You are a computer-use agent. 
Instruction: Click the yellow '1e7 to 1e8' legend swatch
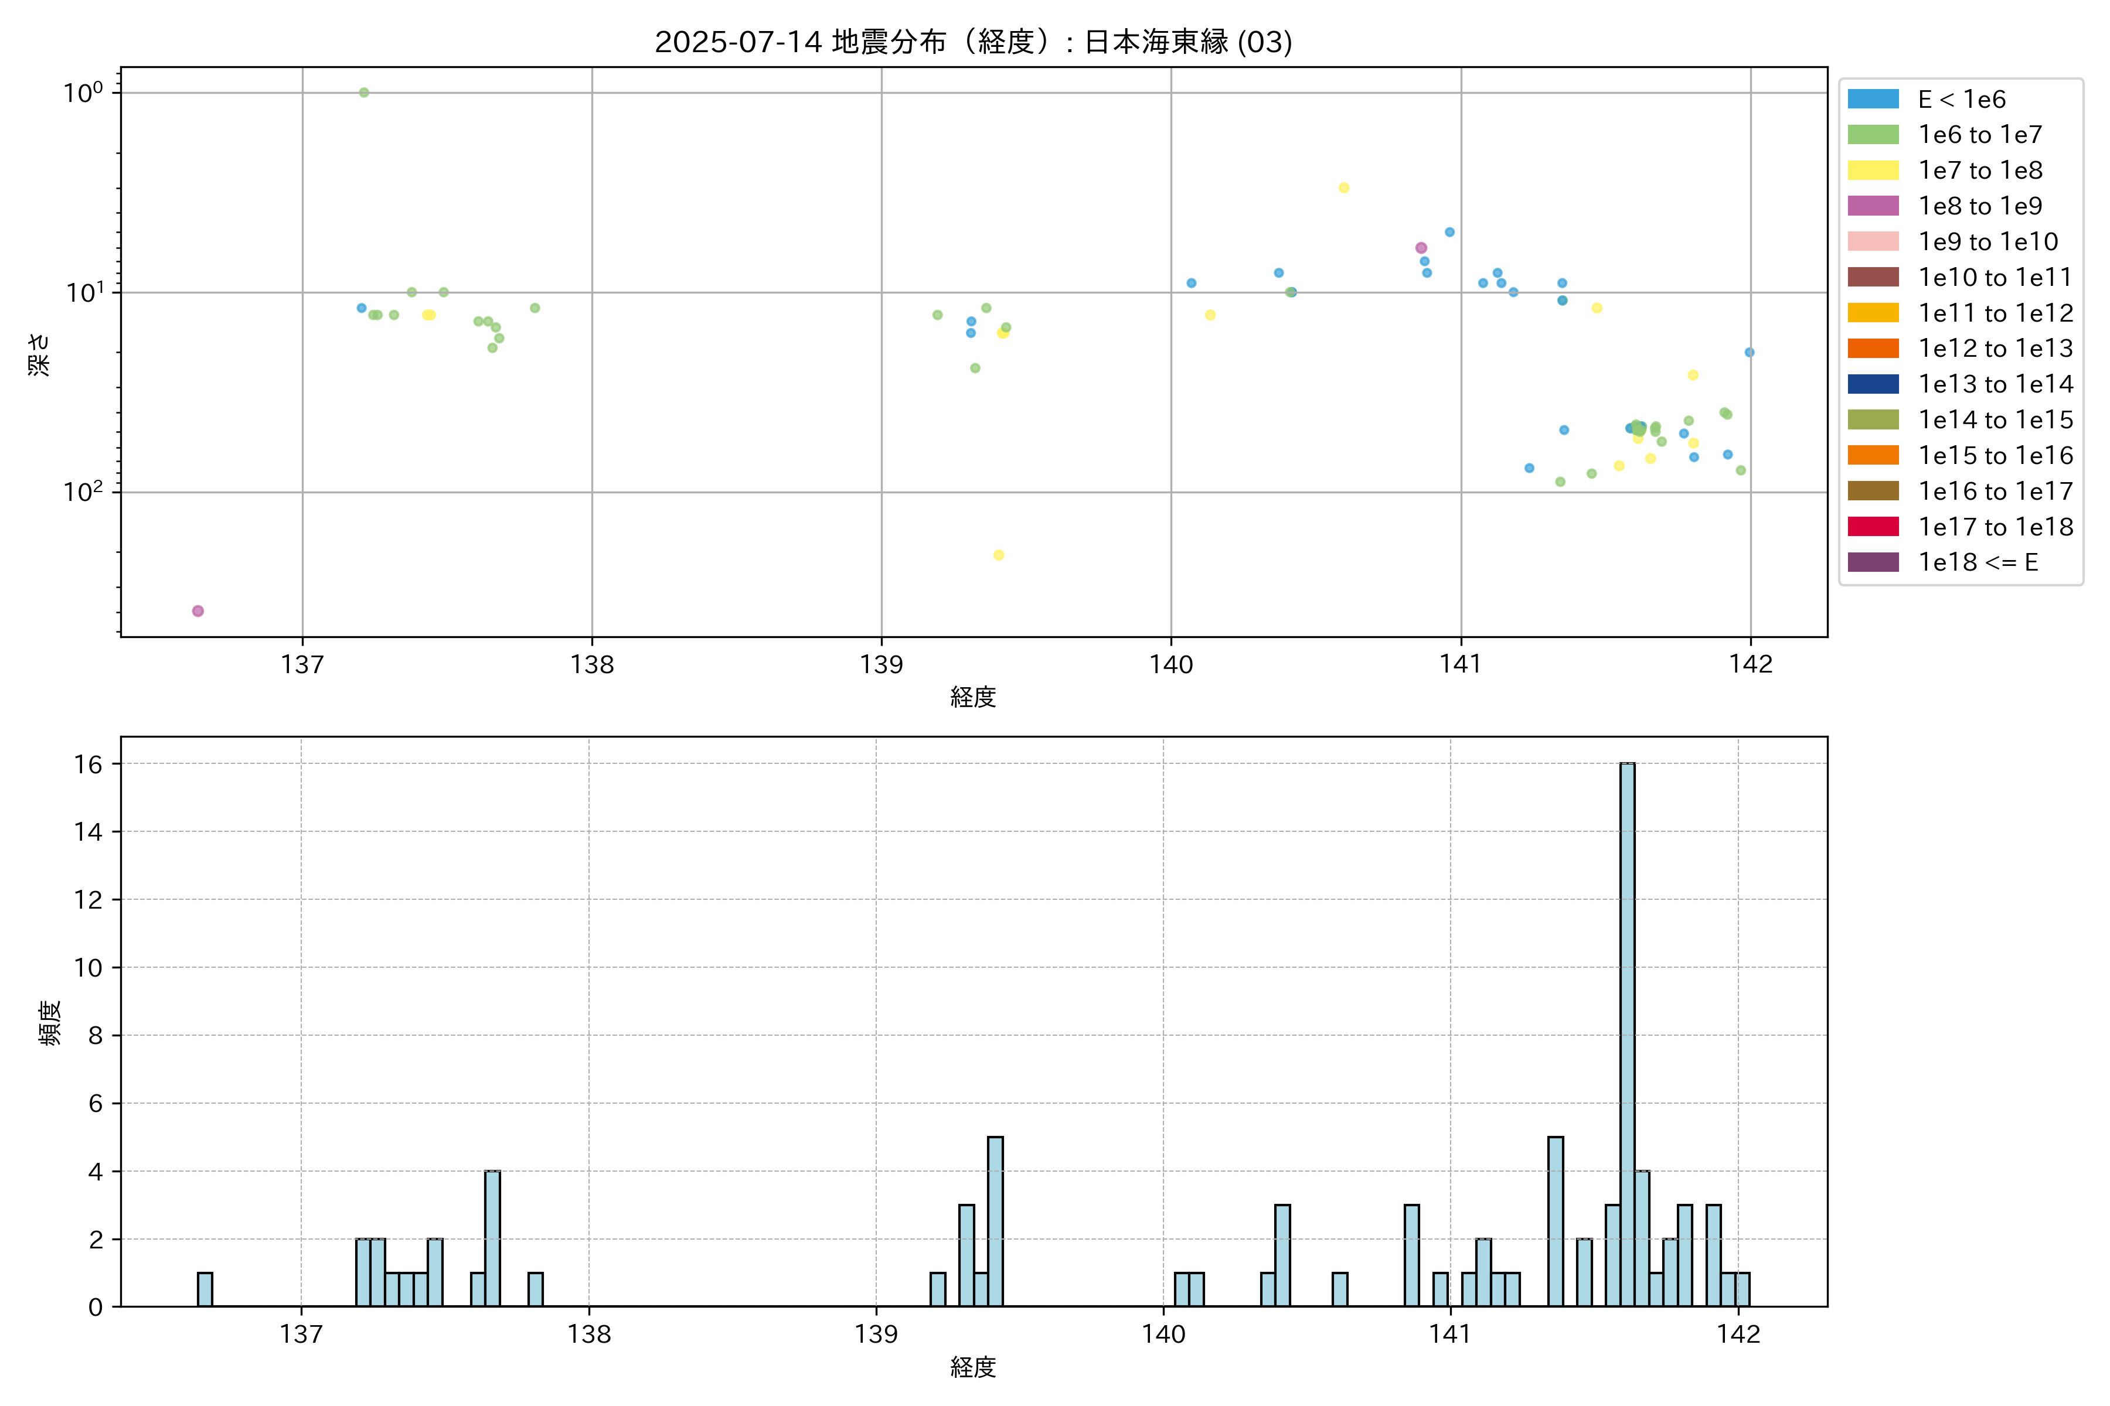(1873, 170)
